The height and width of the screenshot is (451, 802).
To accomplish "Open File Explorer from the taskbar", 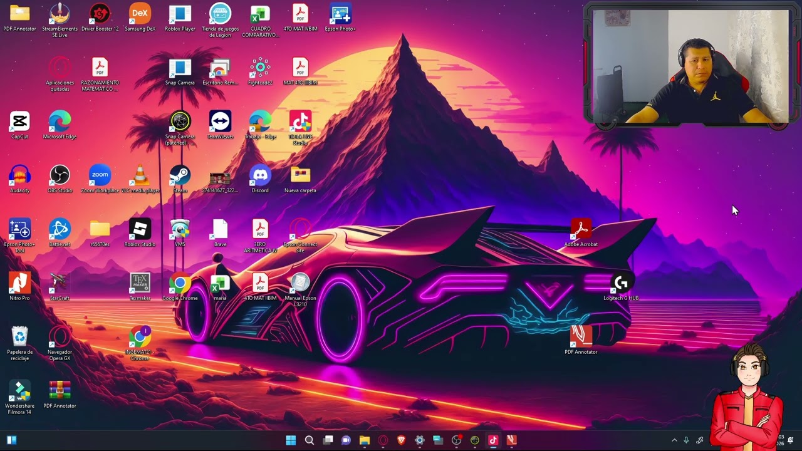I will (365, 440).
